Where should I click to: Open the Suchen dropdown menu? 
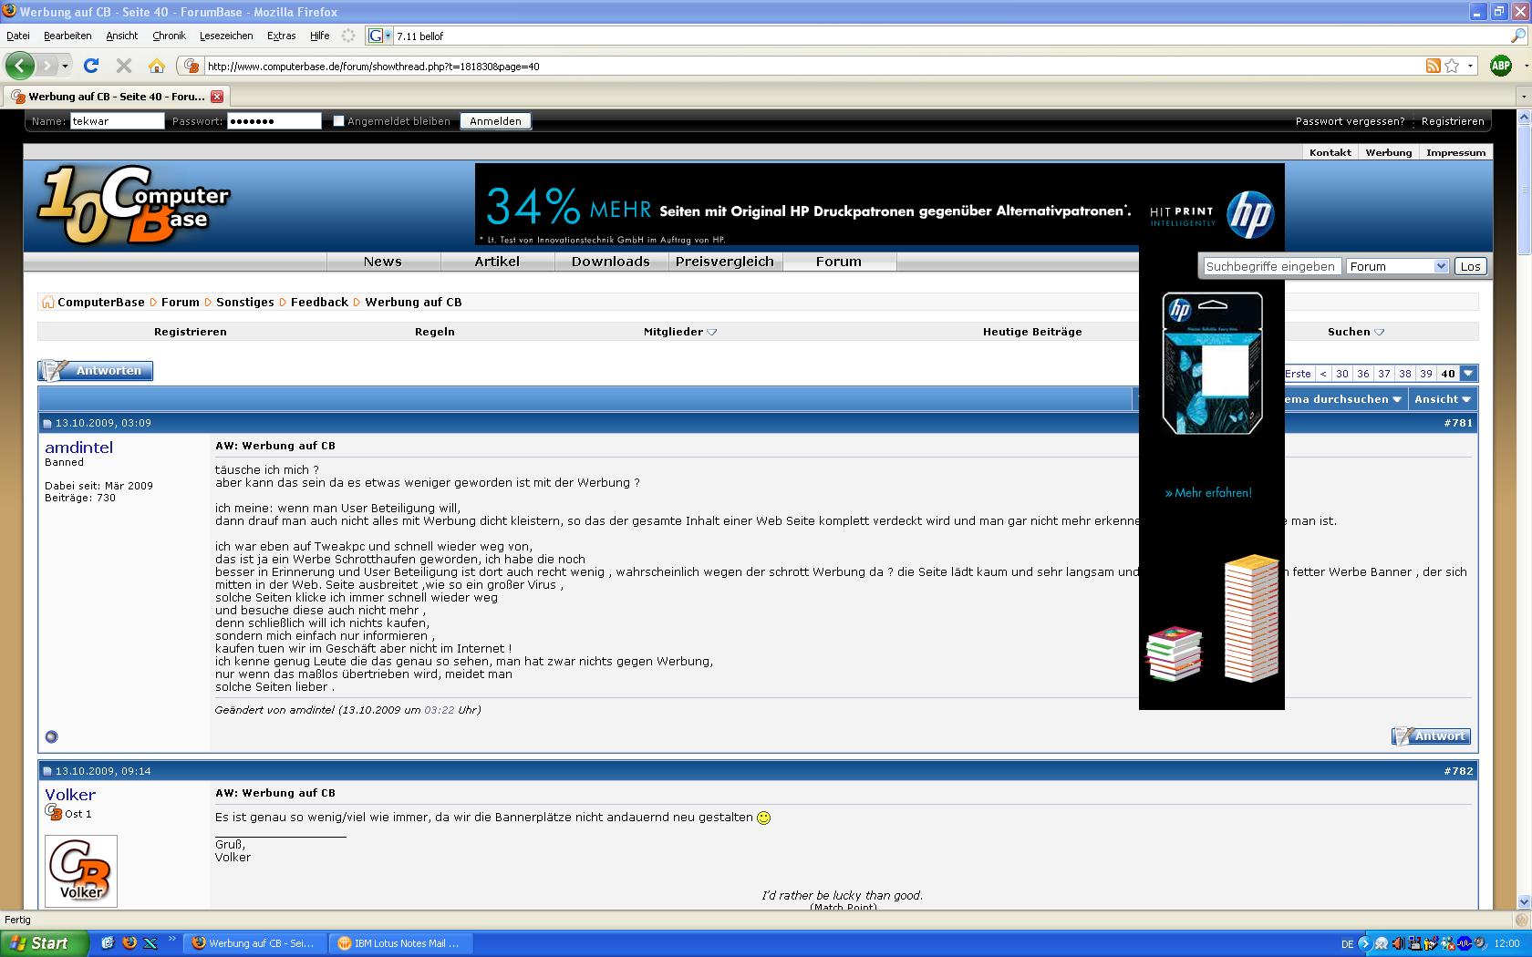pyautogui.click(x=1355, y=332)
